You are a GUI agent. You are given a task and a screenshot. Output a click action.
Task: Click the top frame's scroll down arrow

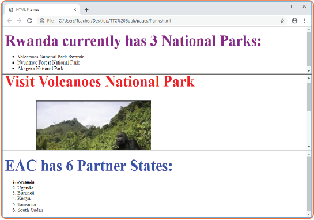(x=309, y=71)
